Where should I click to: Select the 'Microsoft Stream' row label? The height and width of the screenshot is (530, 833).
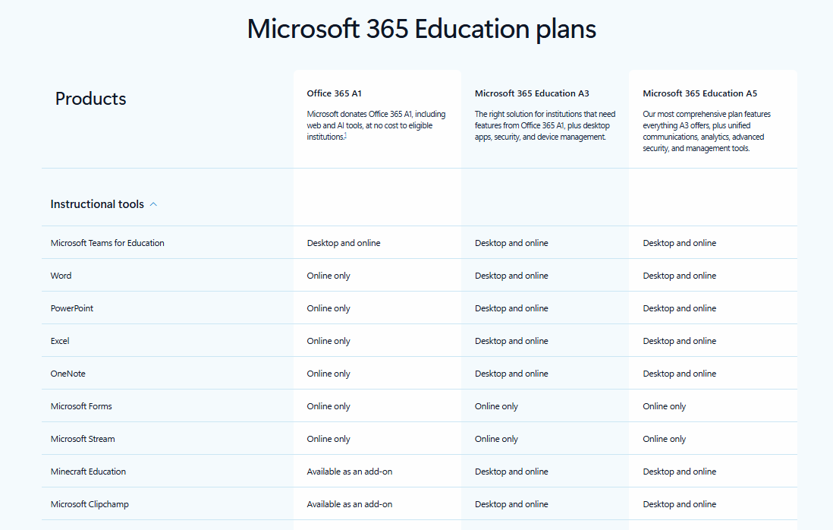[x=83, y=439]
